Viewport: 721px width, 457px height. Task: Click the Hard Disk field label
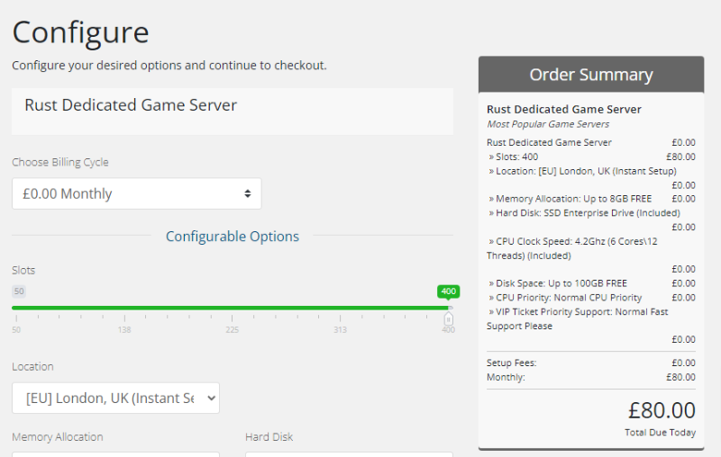click(x=269, y=437)
